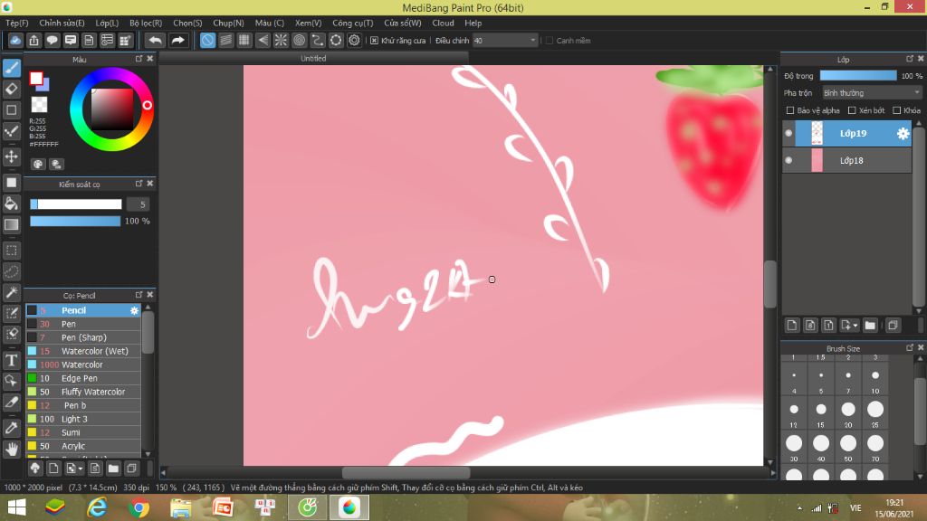927x521 pixels.
Task: Select the Eyedropper tool
Action: tap(11, 428)
